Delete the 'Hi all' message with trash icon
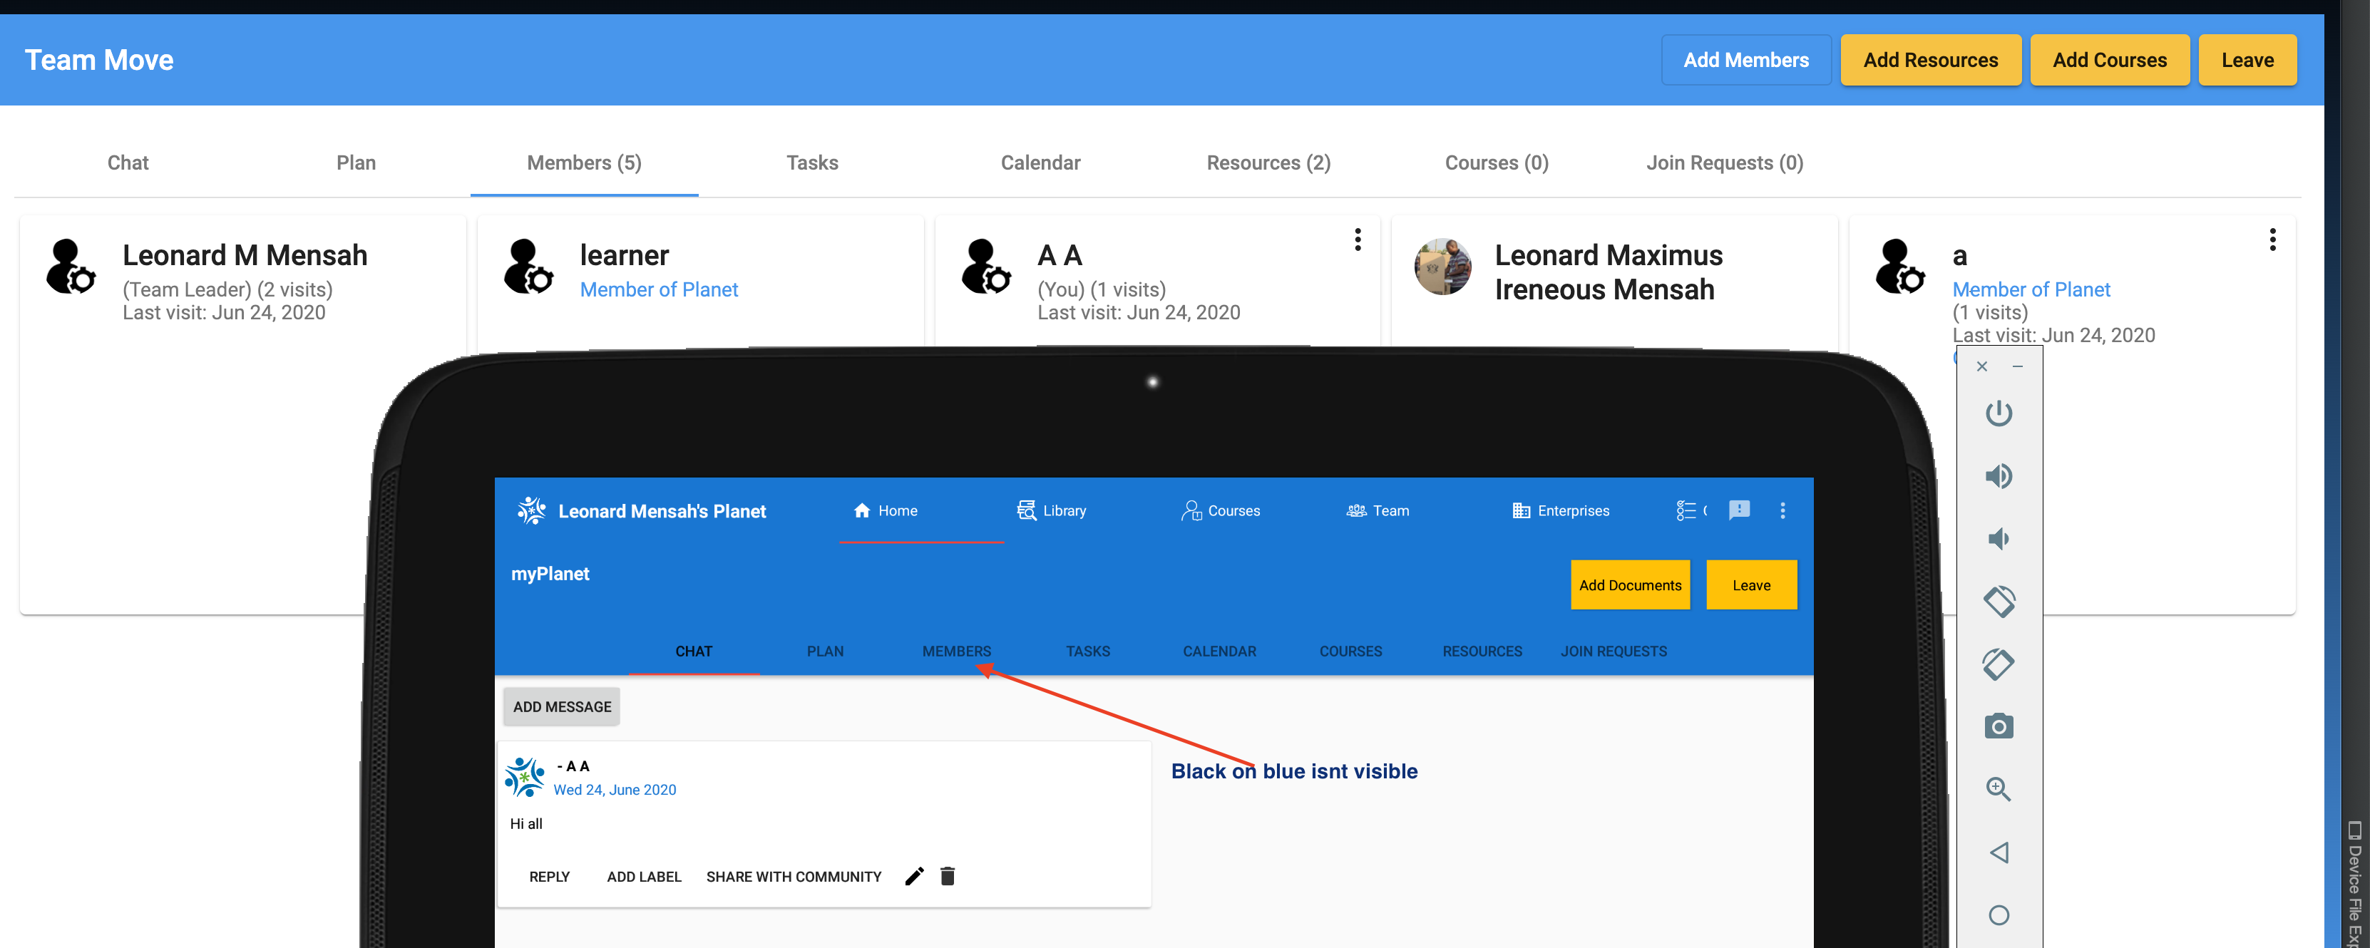This screenshot has width=2370, height=948. coord(948,875)
